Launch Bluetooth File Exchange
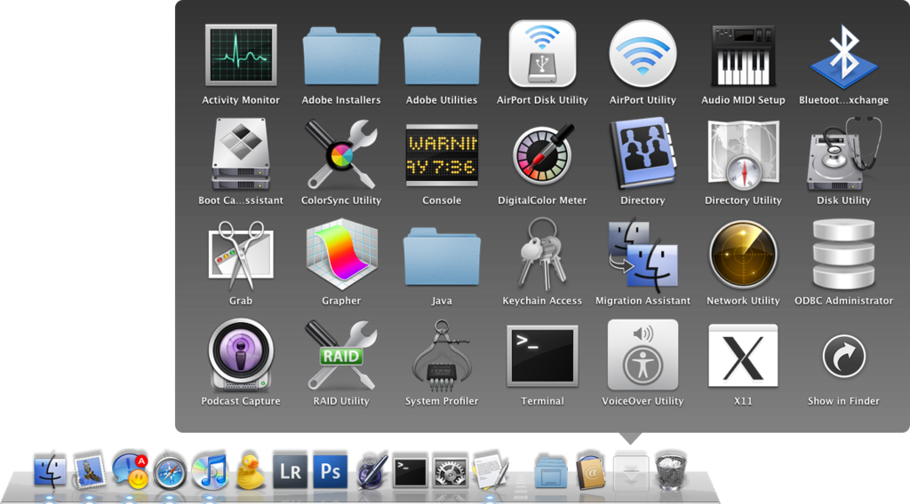Image resolution: width=910 pixels, height=504 pixels. (x=843, y=56)
